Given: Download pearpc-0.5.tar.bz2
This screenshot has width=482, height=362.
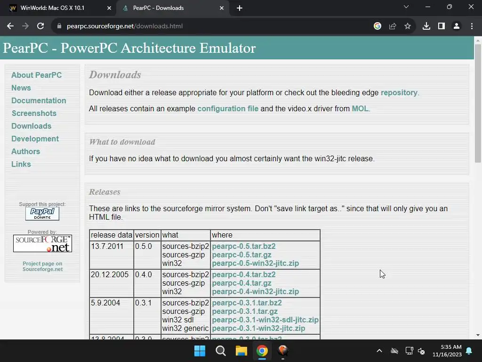Looking at the screenshot, I should [x=244, y=246].
